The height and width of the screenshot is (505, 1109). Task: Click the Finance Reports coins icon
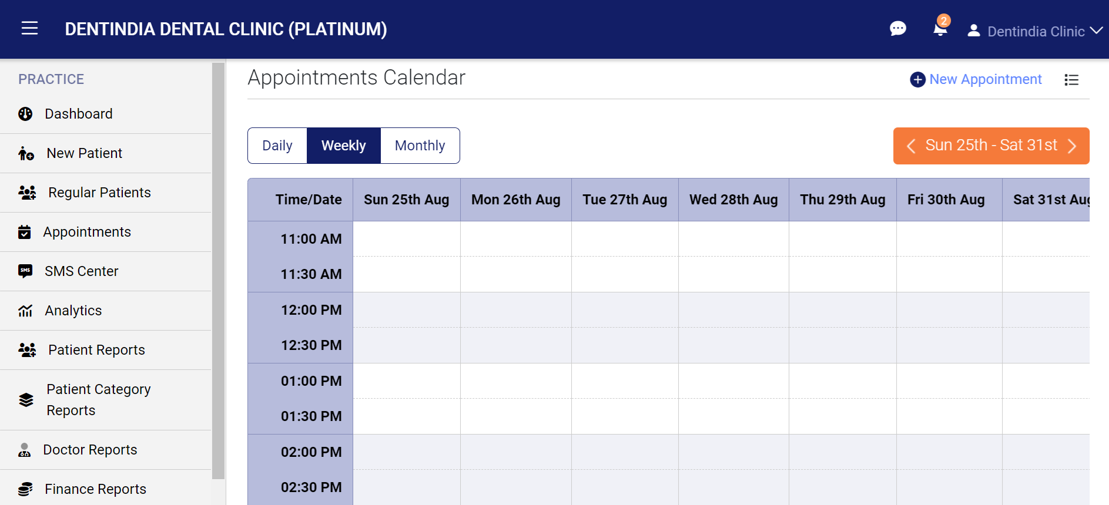pos(25,489)
